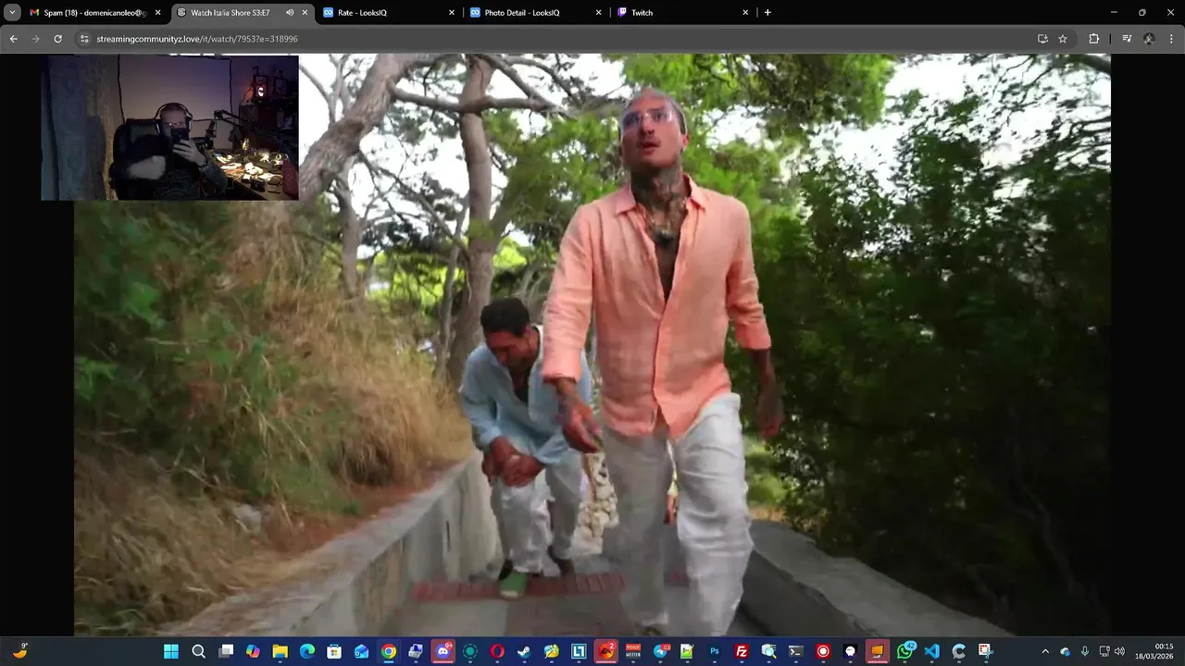
Task: Reload the current page
Action: pos(57,39)
